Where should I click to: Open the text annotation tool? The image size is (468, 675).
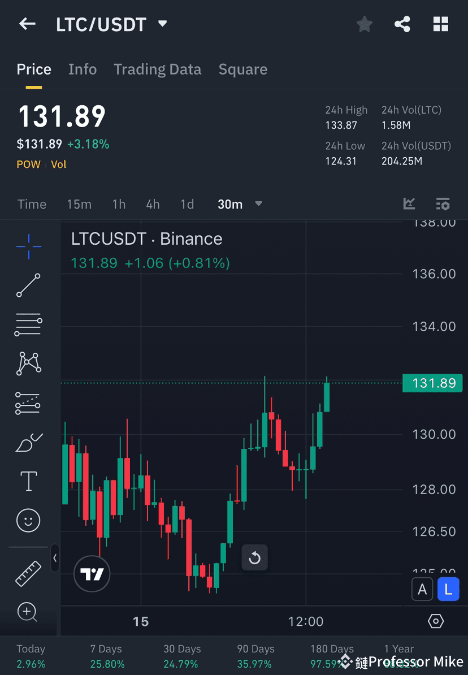[28, 481]
